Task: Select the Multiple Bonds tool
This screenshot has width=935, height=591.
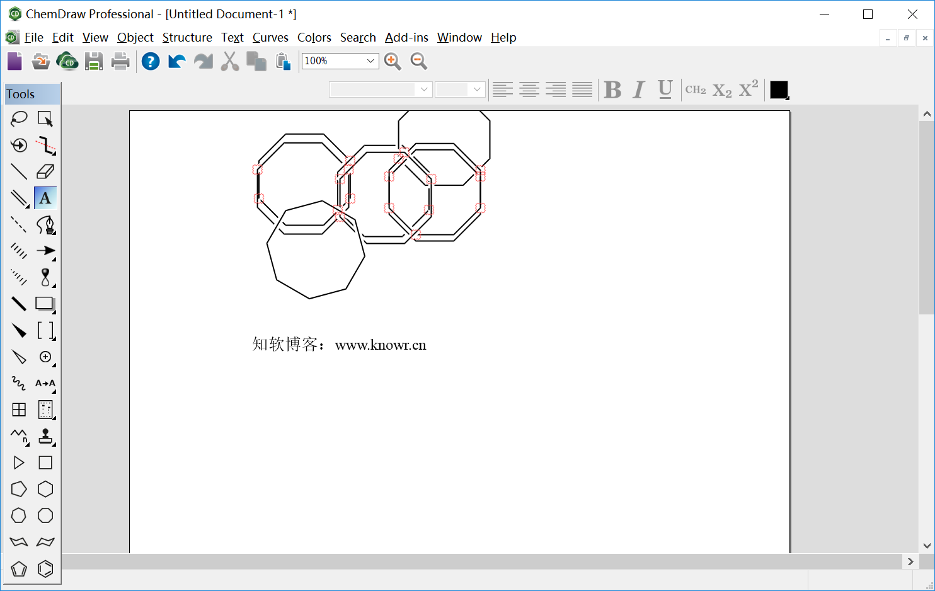Action: pos(19,198)
